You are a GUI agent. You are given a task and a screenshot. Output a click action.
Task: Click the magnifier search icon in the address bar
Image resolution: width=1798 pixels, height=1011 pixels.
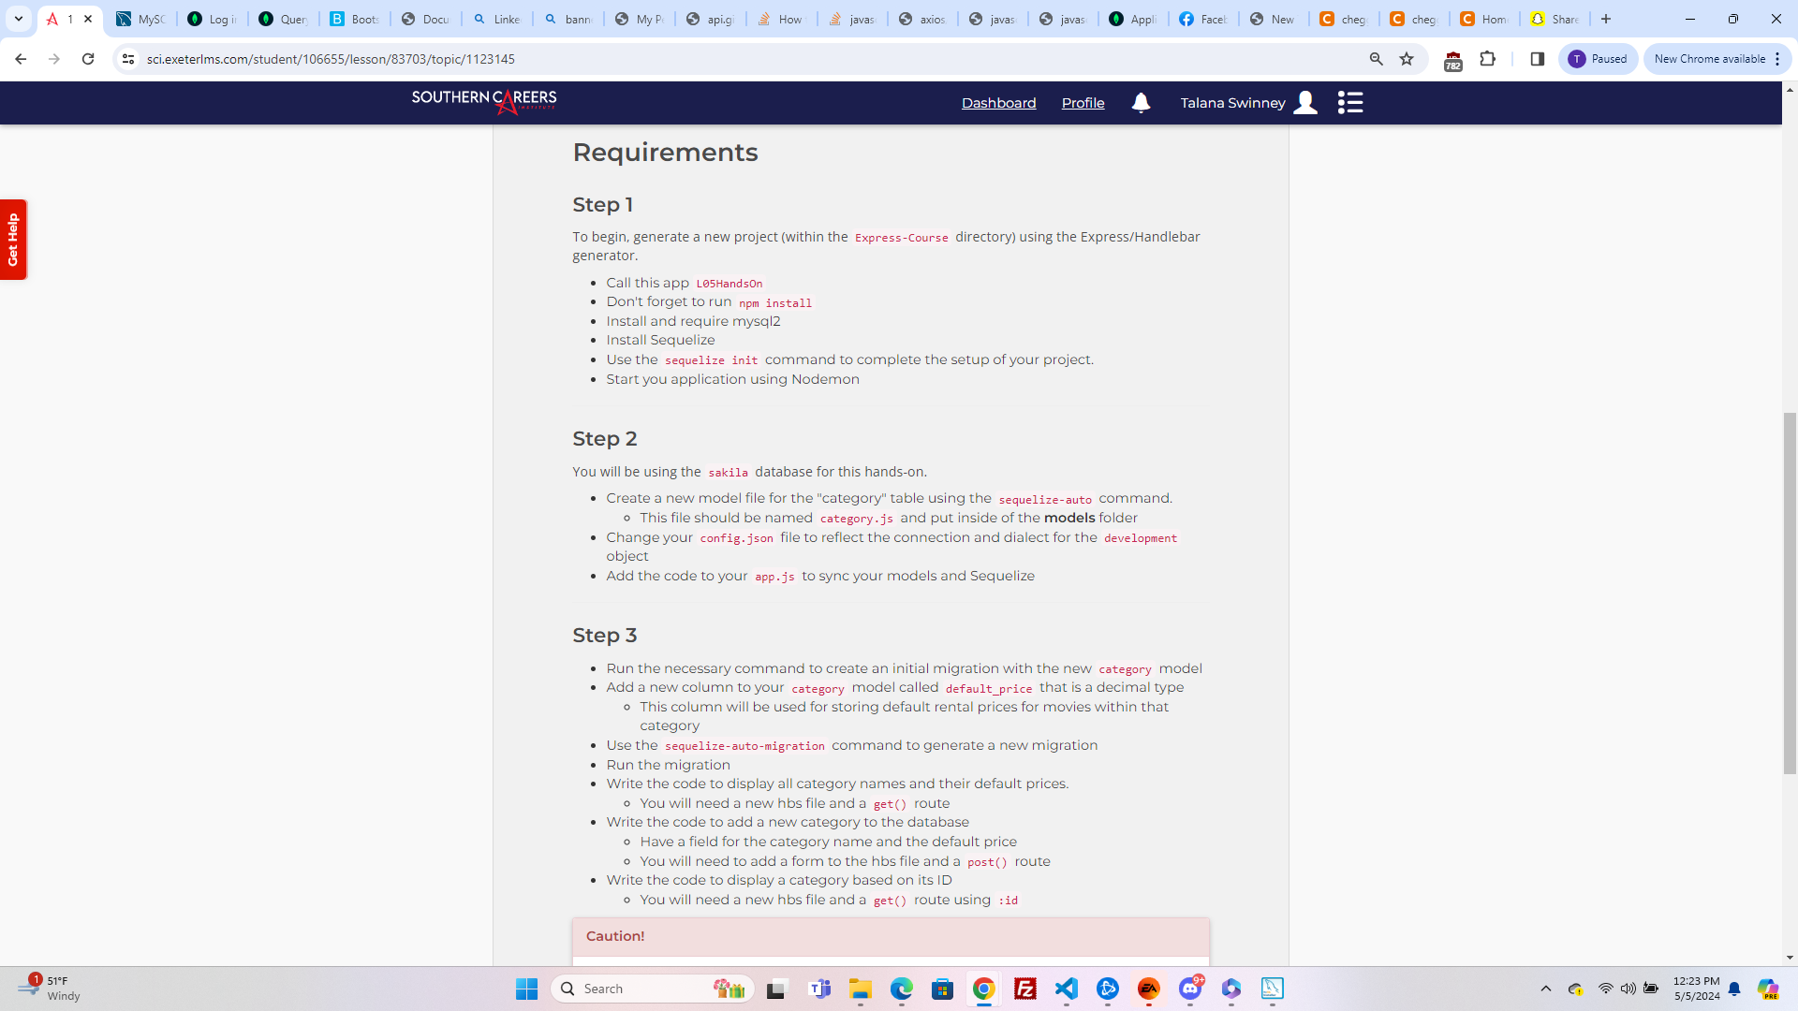tap(1376, 59)
